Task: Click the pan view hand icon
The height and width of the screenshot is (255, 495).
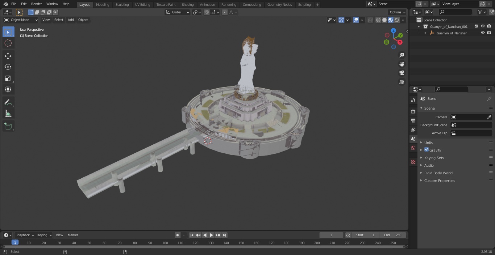Action: pos(402,64)
